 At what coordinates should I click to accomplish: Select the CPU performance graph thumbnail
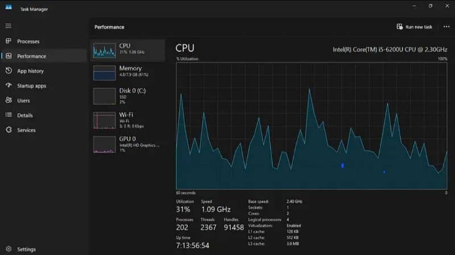tap(104, 52)
